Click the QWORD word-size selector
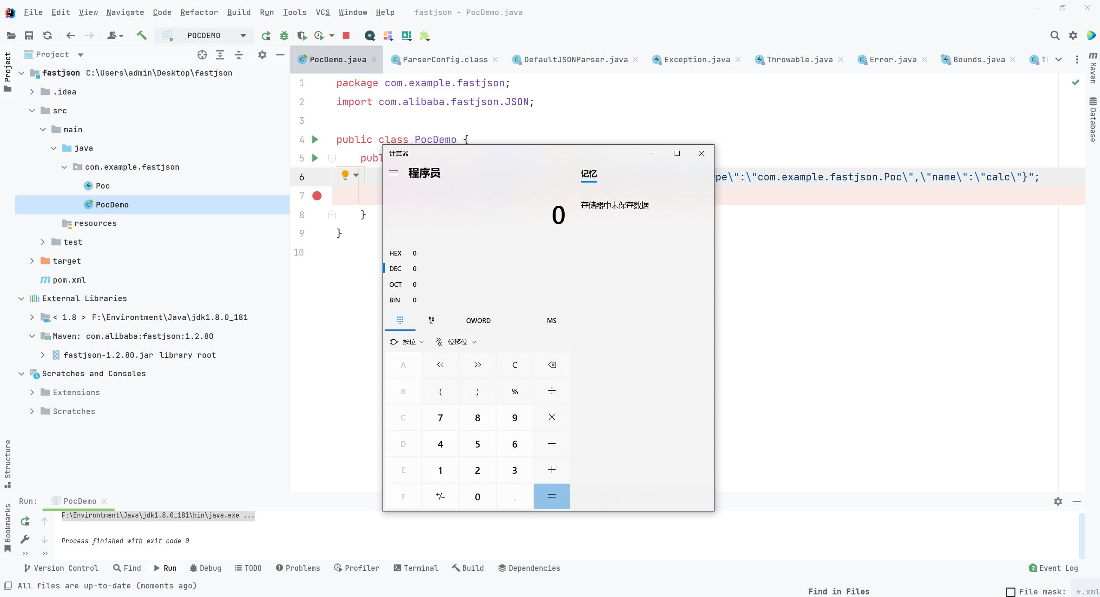Image resolution: width=1100 pixels, height=597 pixels. 478,320
